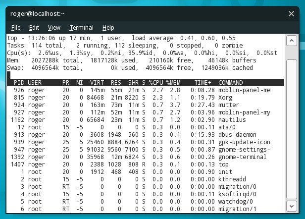Click the VIRT column header
305x219 pixels.
pyautogui.click(x=97, y=83)
